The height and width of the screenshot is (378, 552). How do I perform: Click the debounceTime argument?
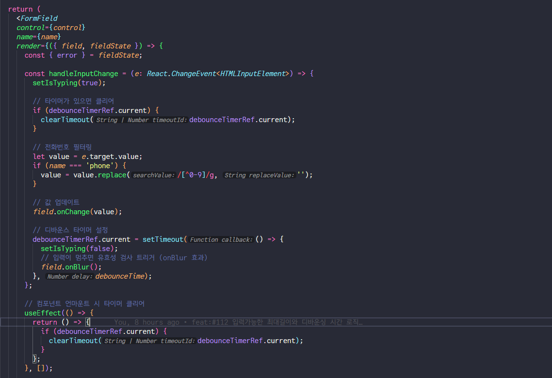[119, 276]
